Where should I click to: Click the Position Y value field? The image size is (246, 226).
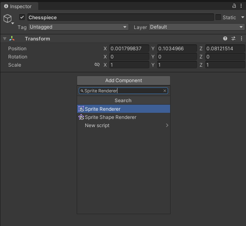(x=177, y=48)
